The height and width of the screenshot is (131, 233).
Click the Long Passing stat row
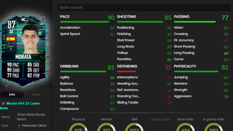201,53
